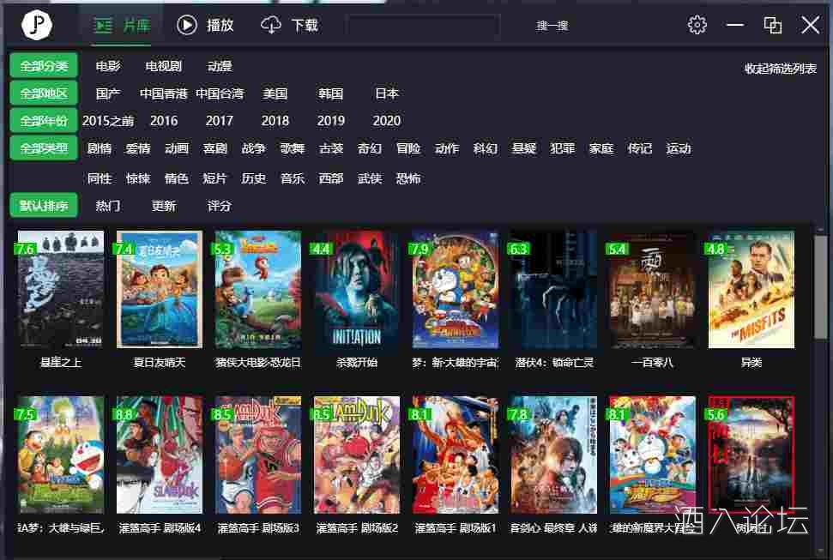Open the 下载 download tab

[x=289, y=25]
